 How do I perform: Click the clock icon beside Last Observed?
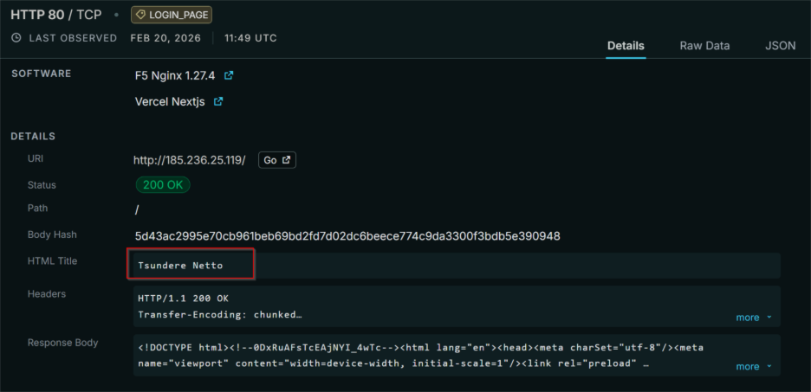16,38
